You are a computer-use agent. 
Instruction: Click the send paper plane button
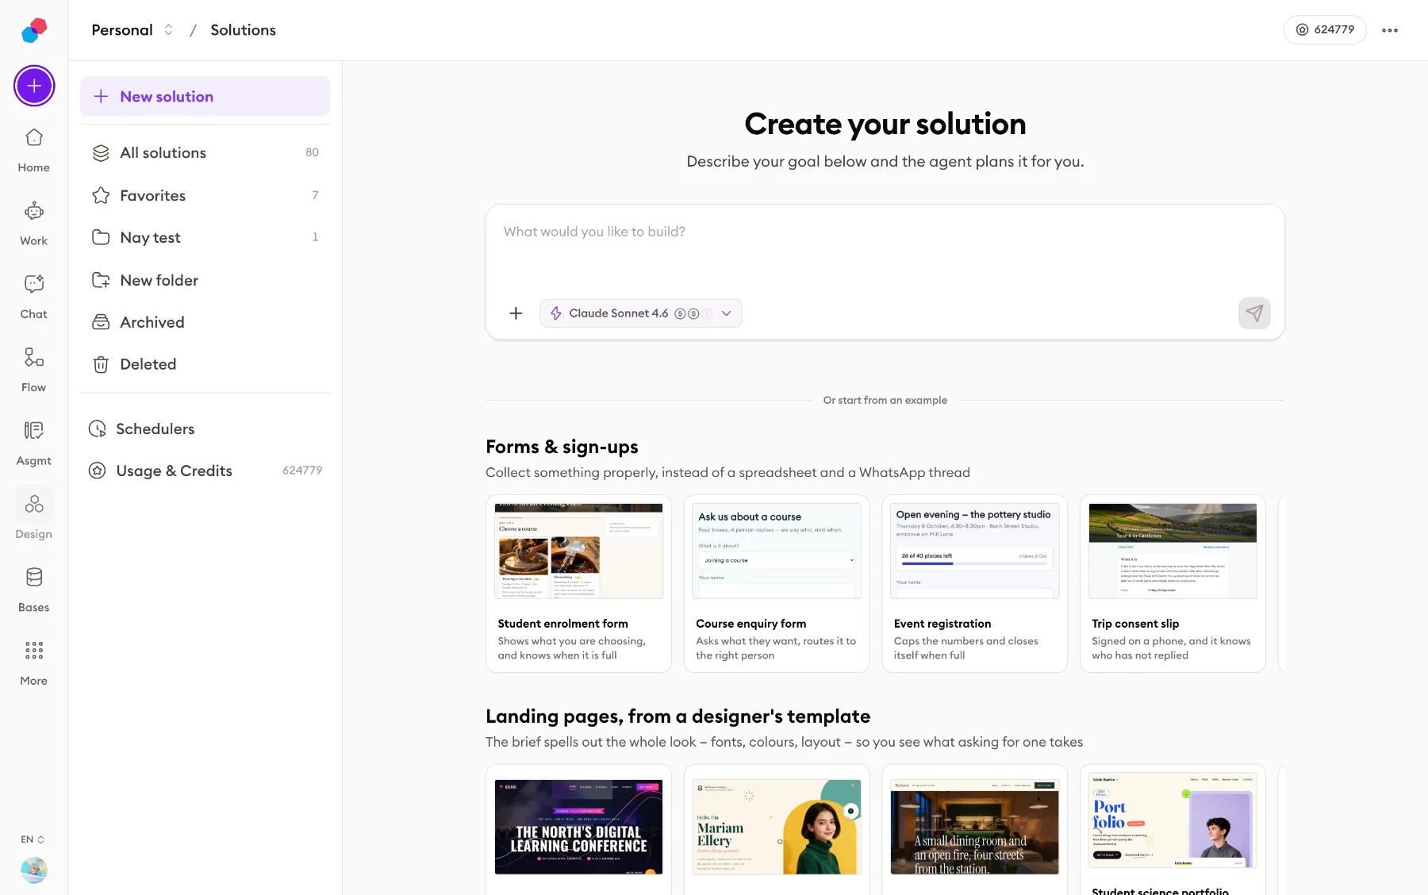coord(1254,313)
